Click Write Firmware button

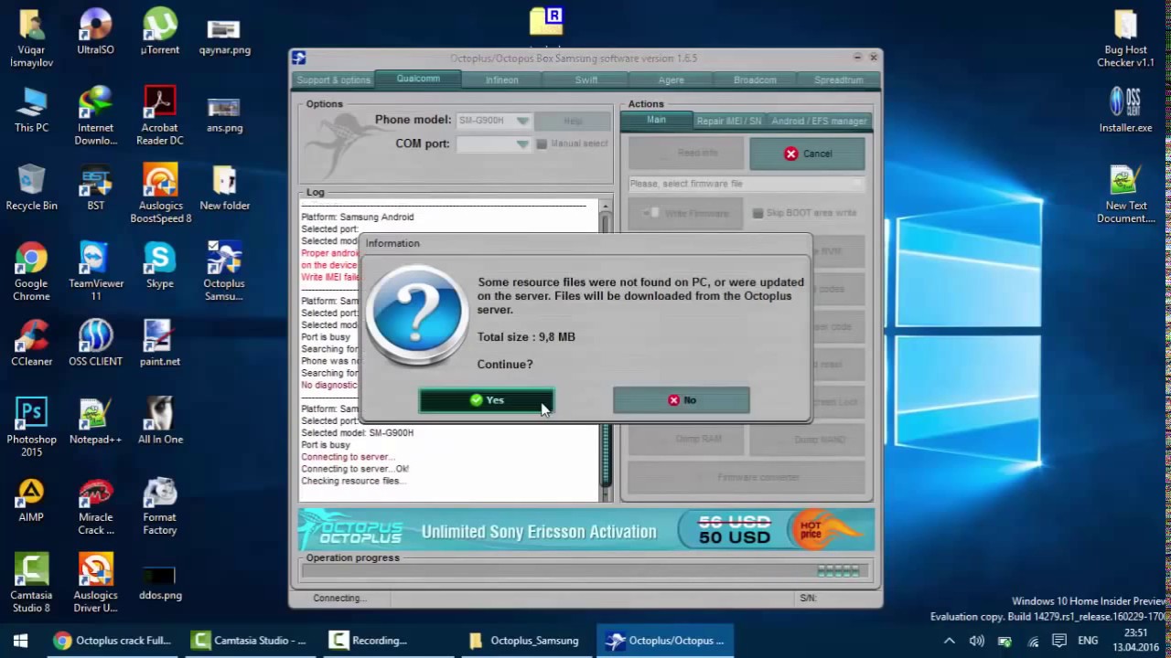tap(687, 213)
